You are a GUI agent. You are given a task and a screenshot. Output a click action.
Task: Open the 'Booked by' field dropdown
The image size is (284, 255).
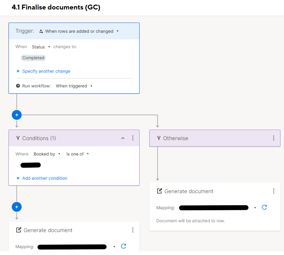point(47,154)
